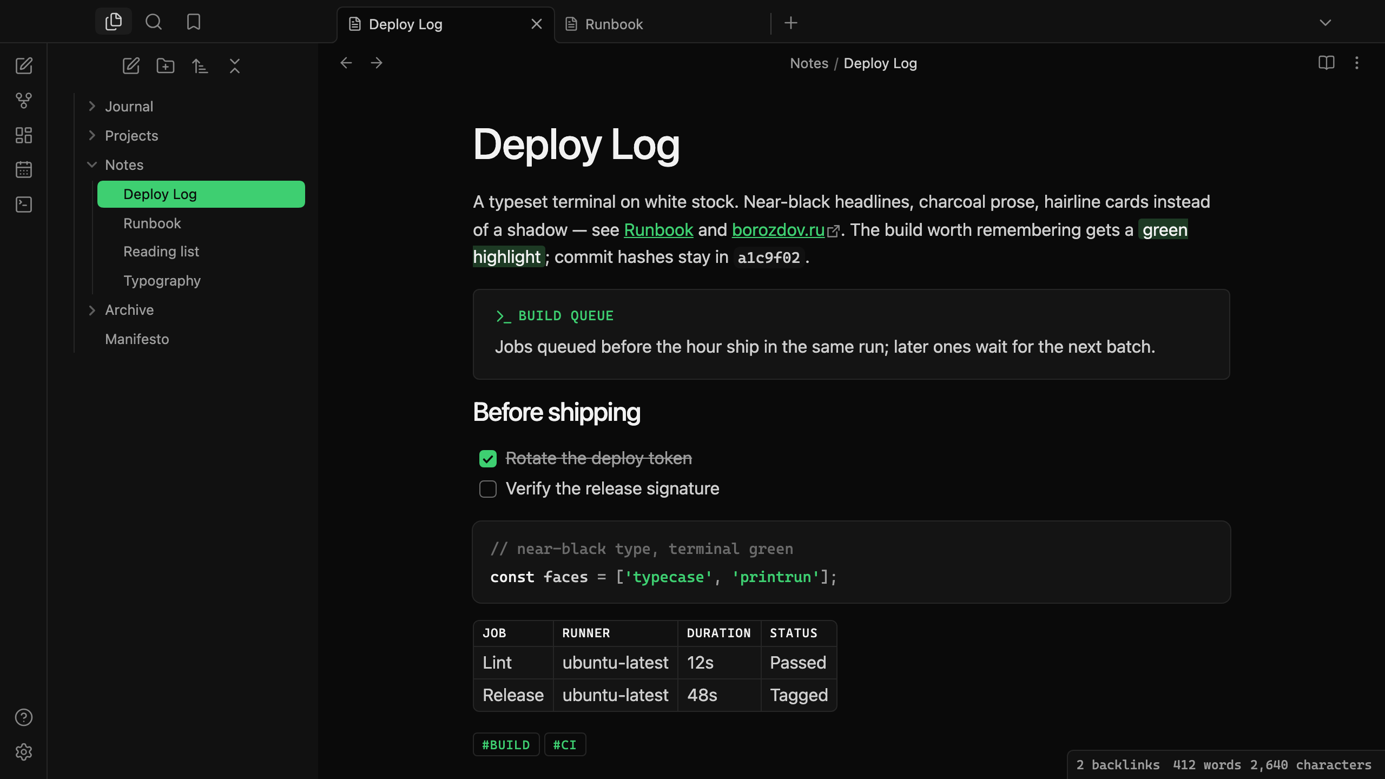Collapse all folders in file explorer
Viewport: 1385px width, 779px height.
point(235,66)
